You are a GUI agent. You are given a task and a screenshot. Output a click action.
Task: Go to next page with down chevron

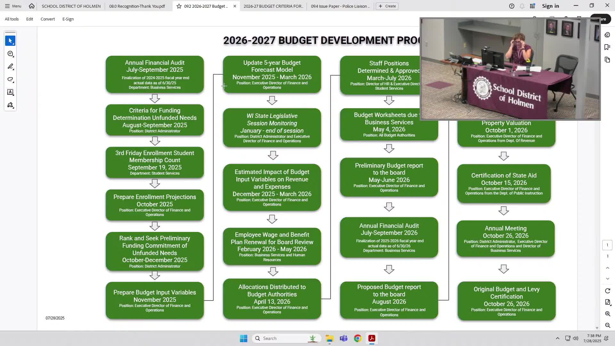[x=608, y=279]
